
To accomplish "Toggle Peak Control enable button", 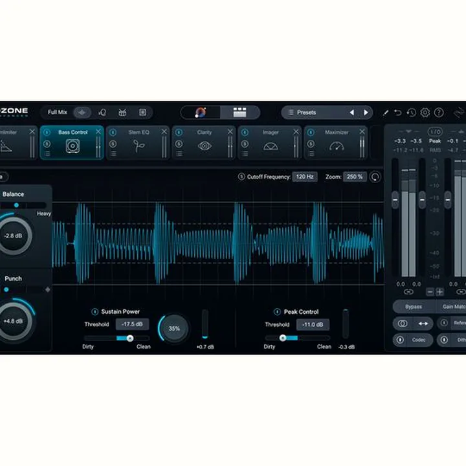I will click(x=277, y=312).
